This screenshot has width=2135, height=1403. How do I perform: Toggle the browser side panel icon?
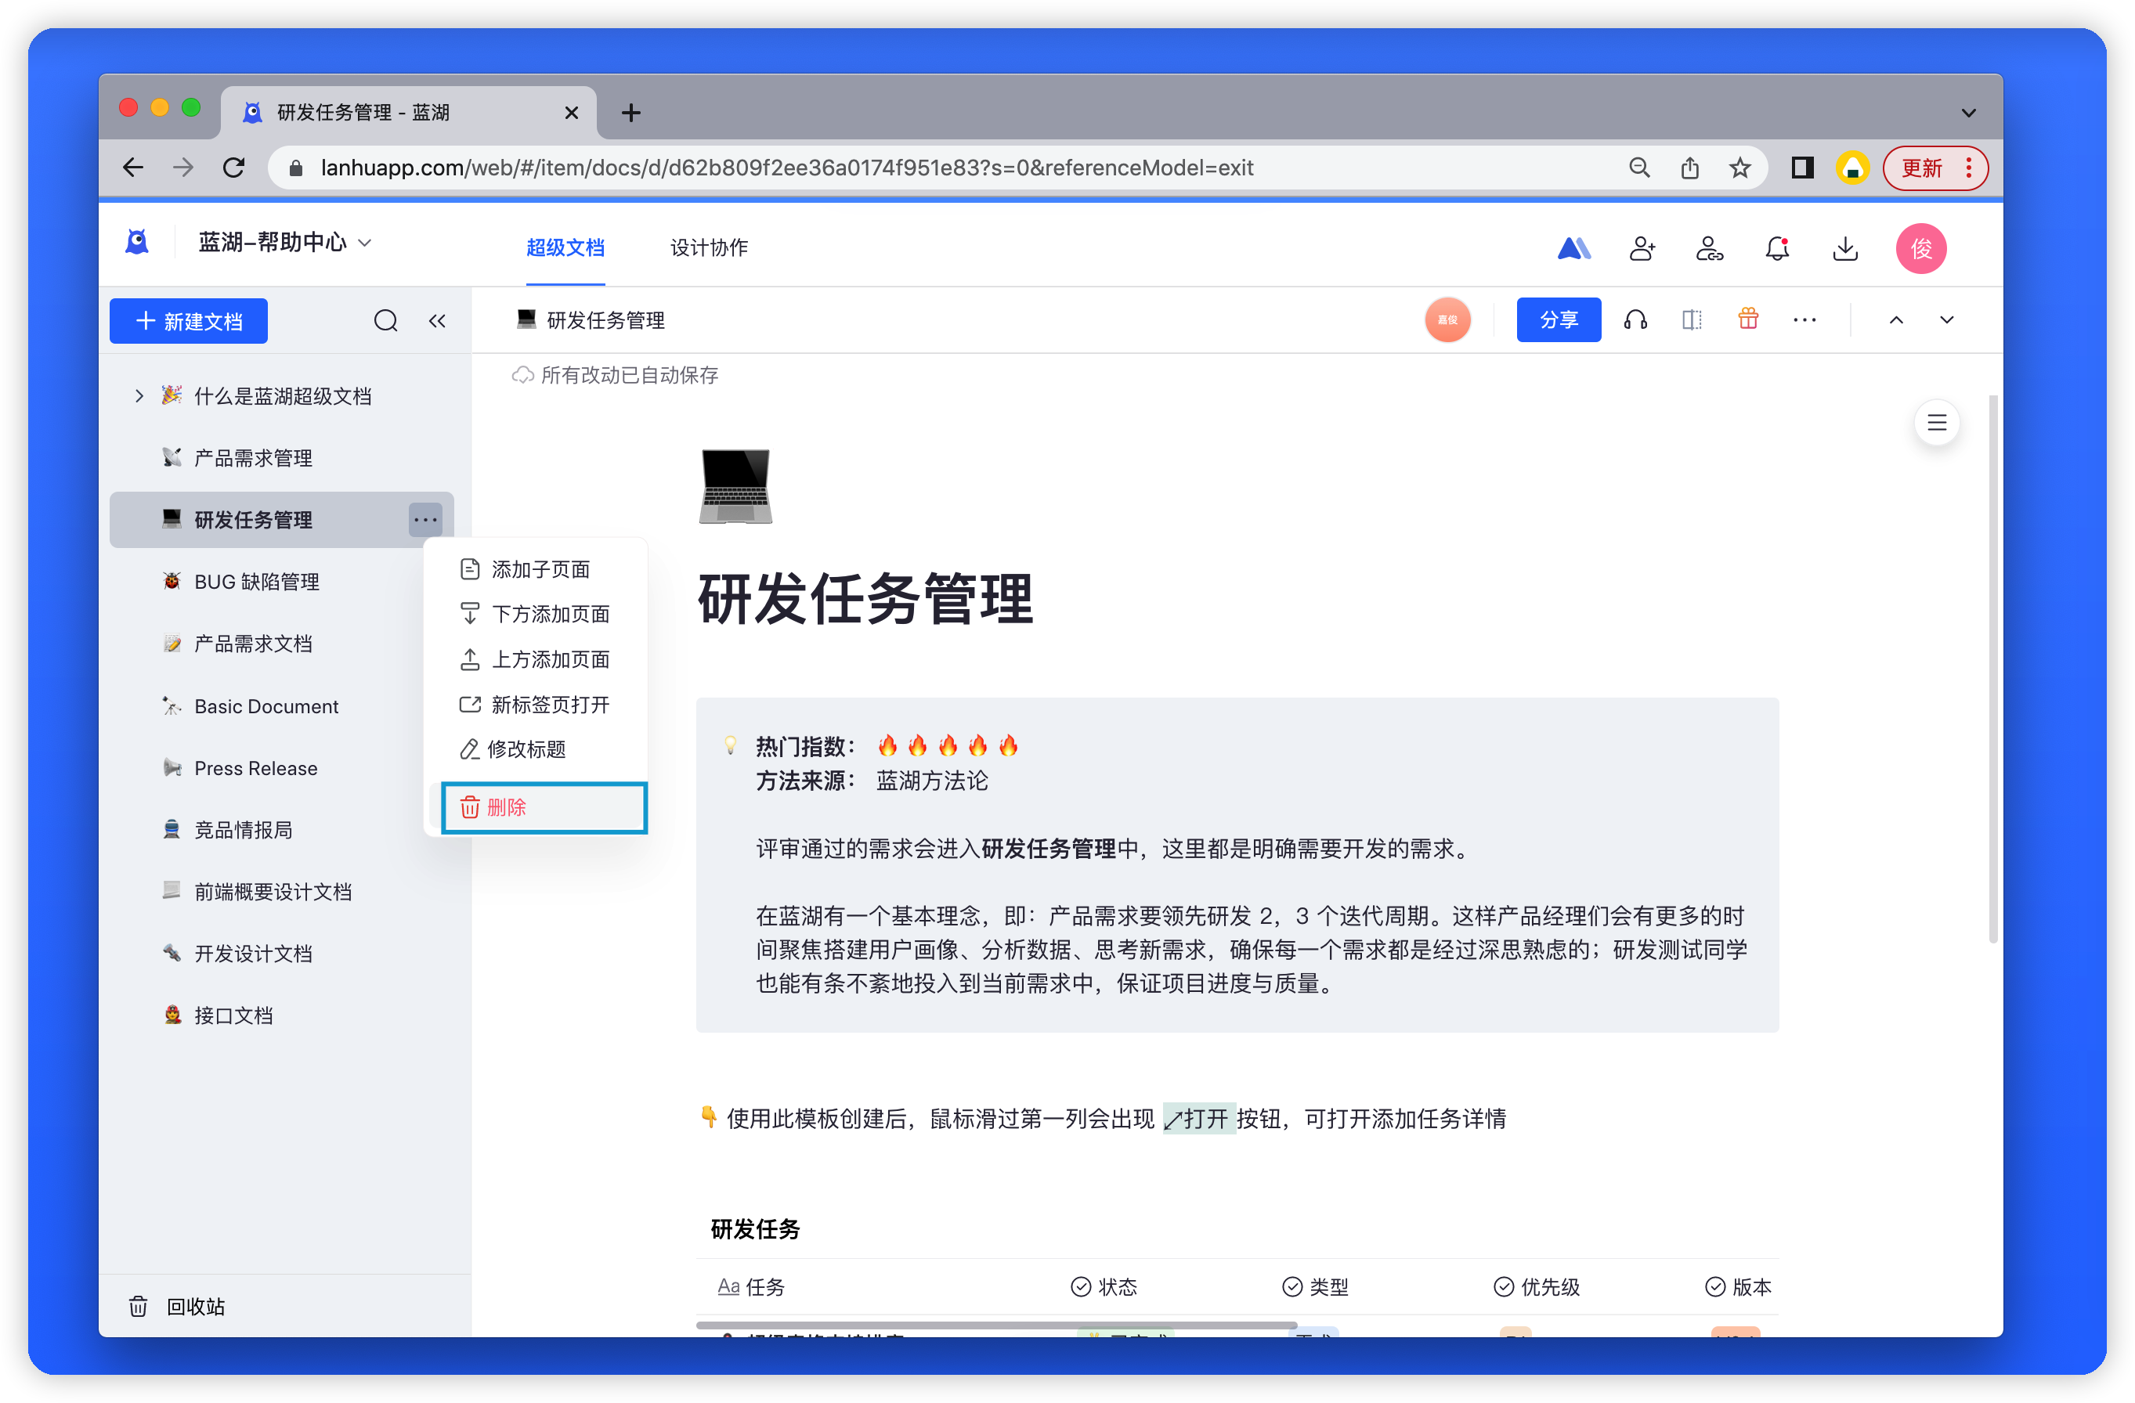tap(1802, 168)
